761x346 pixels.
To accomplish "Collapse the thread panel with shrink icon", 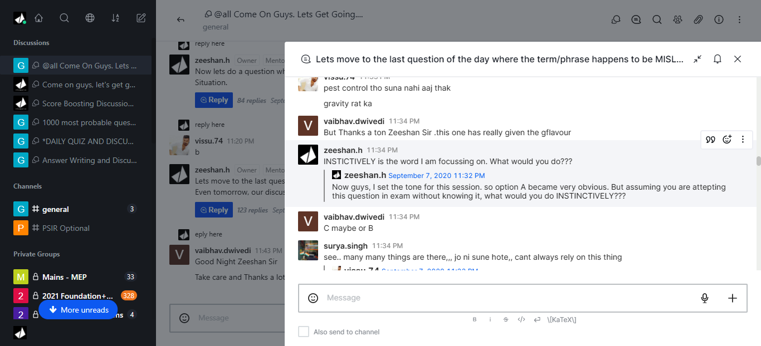I will pos(697,59).
